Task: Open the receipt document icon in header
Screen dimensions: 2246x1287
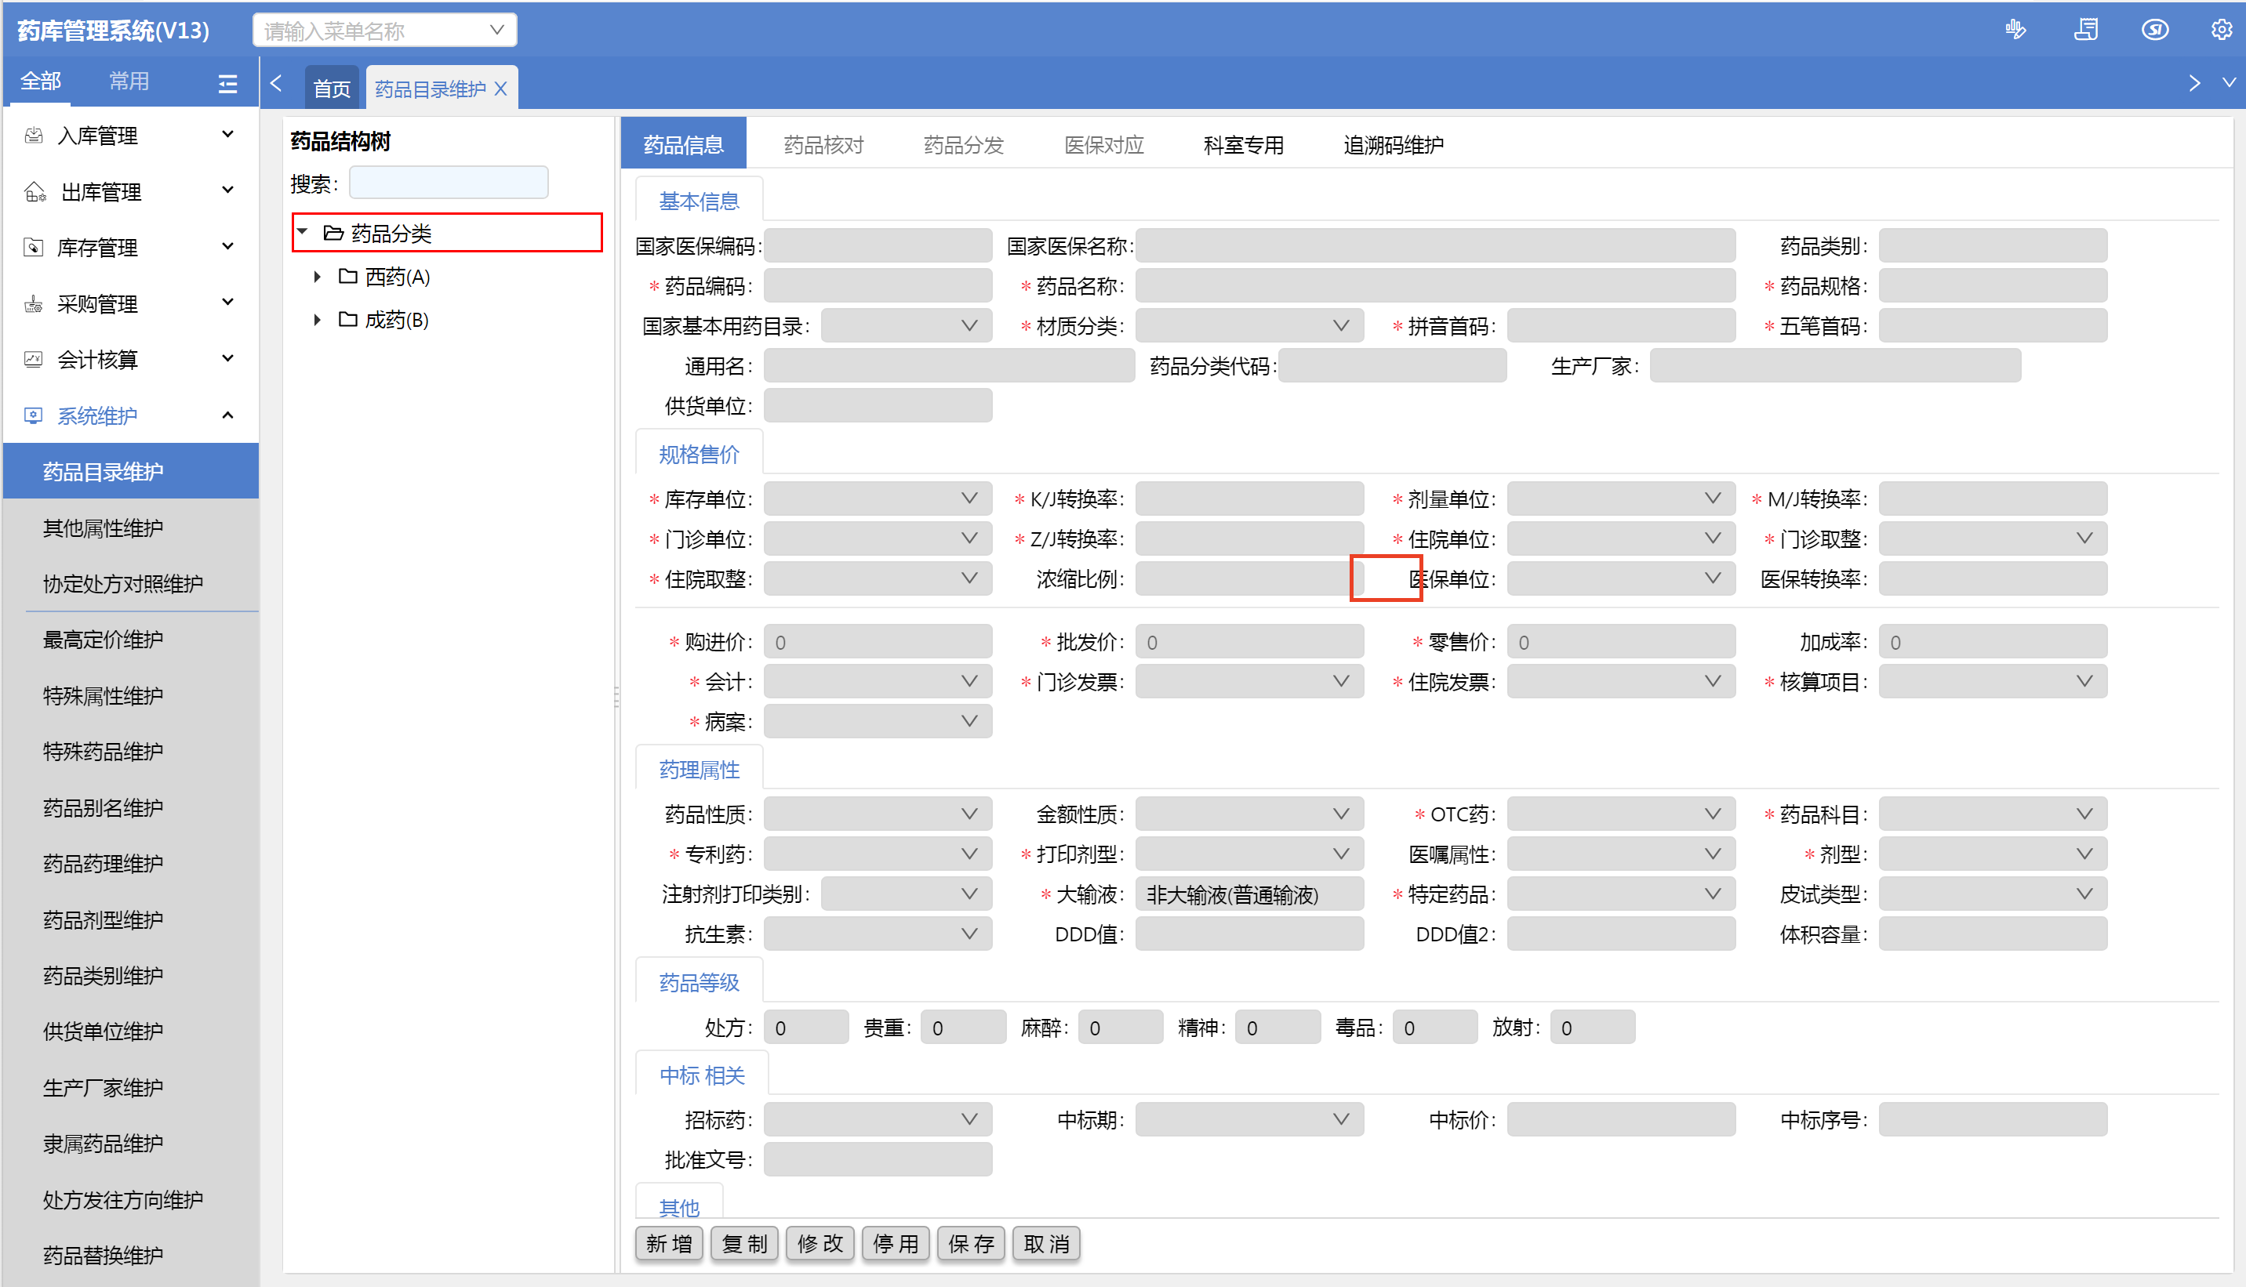Action: click(x=2086, y=30)
